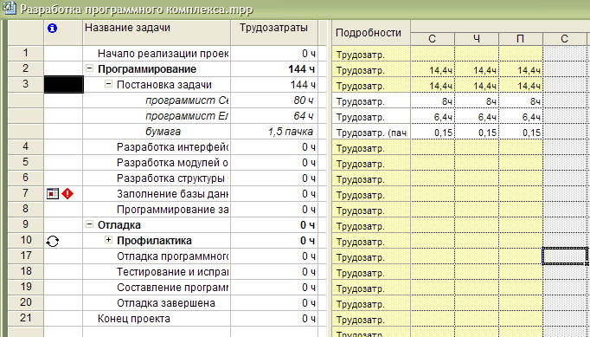Click the 1,5 пачка work cell
The height and width of the screenshot is (337, 590).
[274, 132]
